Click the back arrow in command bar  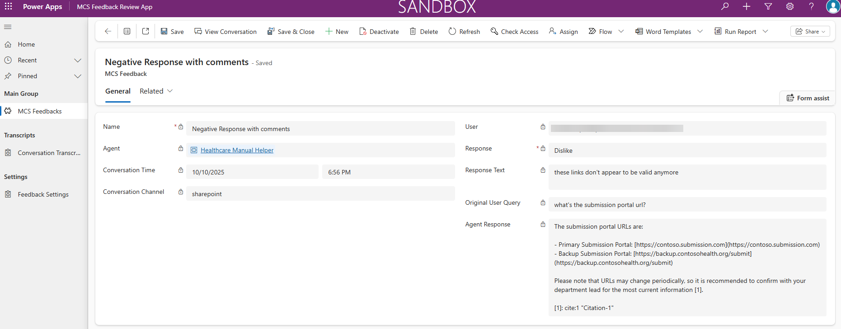point(108,31)
